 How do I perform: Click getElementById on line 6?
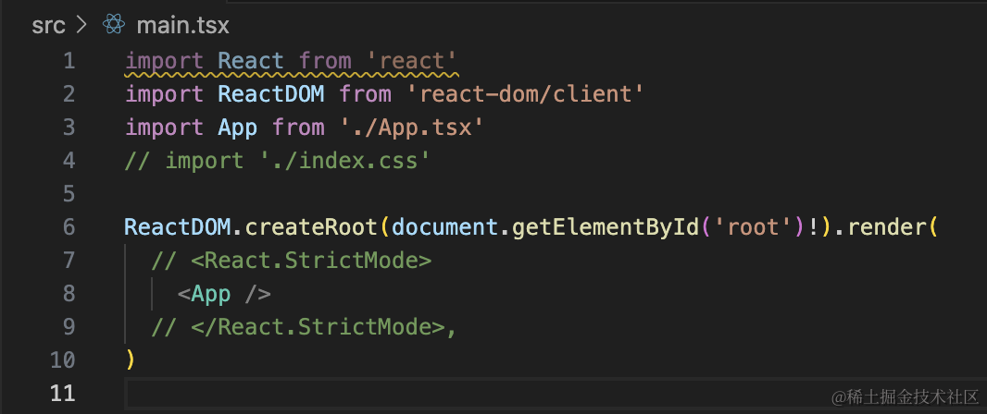[606, 226]
